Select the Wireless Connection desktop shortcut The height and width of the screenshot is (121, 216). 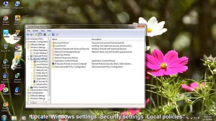(x=6, y=107)
